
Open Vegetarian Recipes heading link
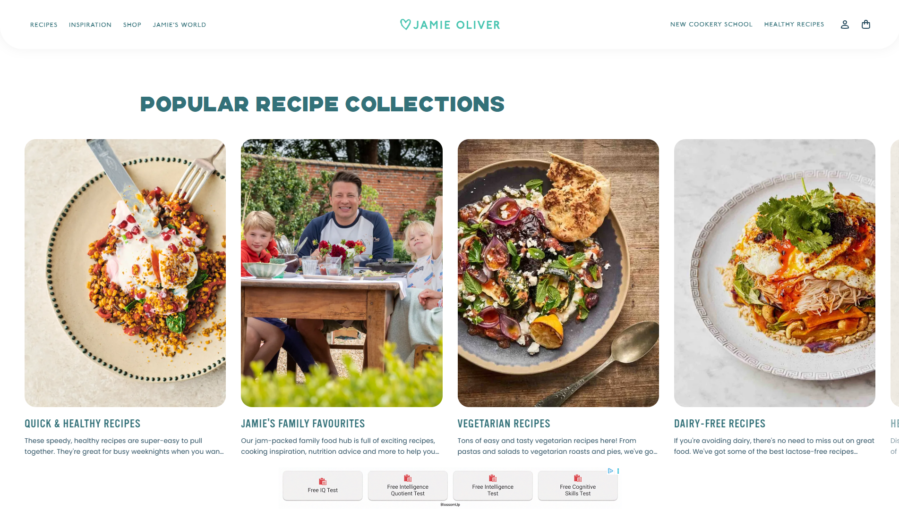click(x=504, y=424)
